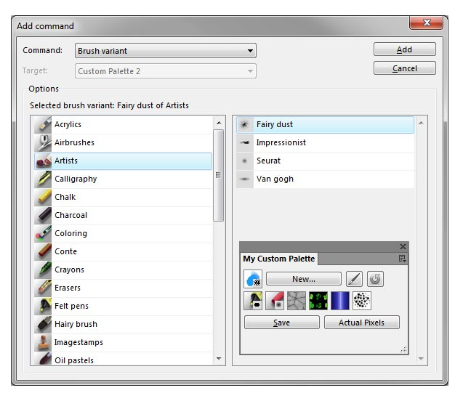Click the Add button
Viewport: 455px width, 393px height.
pos(405,49)
